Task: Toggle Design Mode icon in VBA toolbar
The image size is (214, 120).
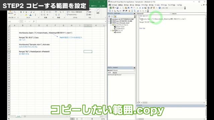Action: pos(145,8)
